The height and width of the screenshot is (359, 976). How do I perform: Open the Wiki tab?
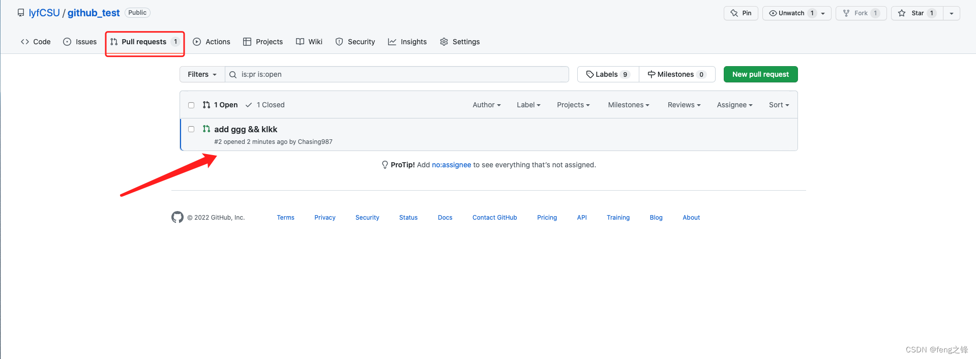coord(309,42)
